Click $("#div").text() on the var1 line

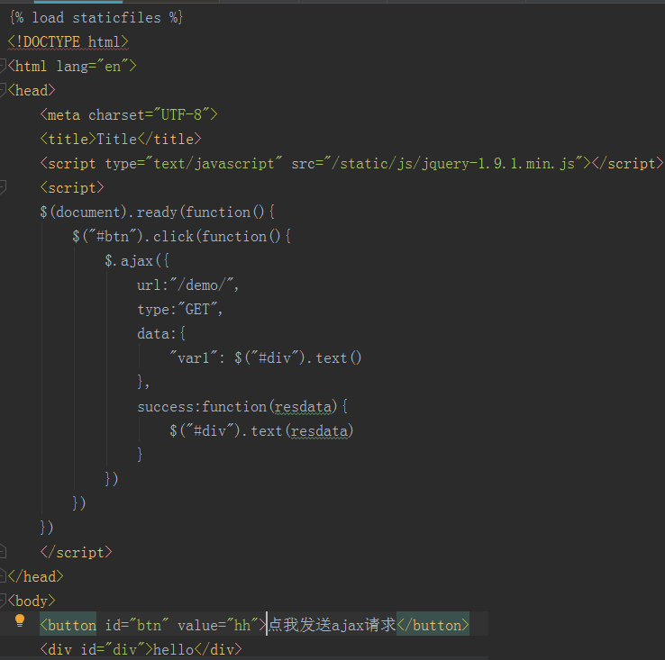[298, 357]
